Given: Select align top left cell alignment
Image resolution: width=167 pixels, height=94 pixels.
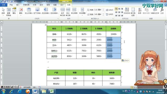Looking at the screenshot, I should point(116,9).
